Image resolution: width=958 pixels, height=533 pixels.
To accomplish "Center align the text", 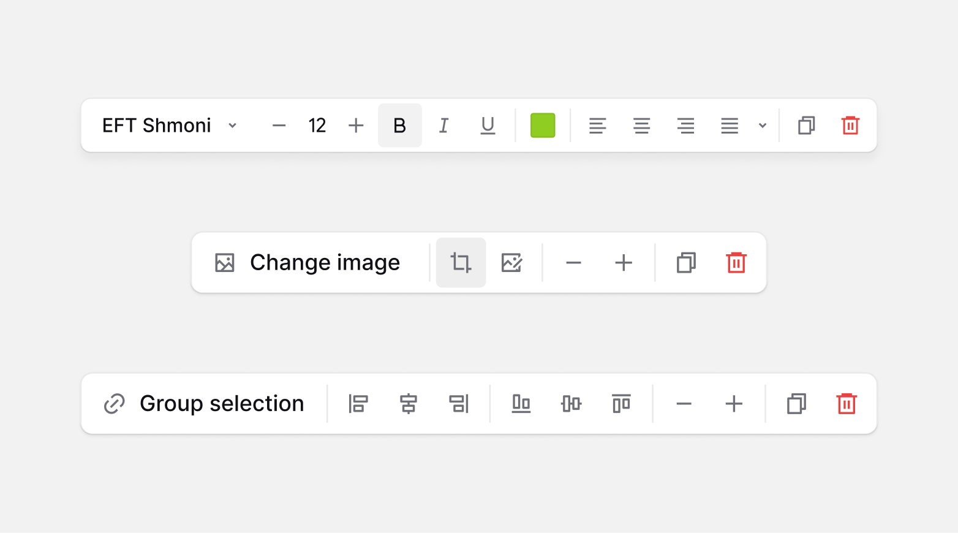I will [x=642, y=126].
